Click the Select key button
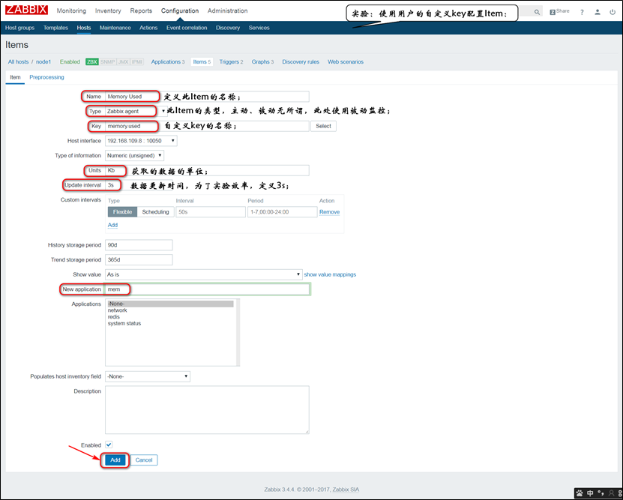Viewport: 623px width, 500px height. [323, 126]
